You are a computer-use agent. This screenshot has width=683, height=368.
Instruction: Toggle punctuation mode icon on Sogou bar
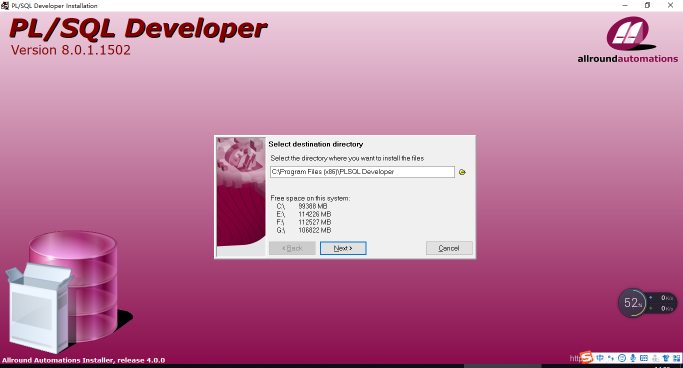(x=611, y=358)
